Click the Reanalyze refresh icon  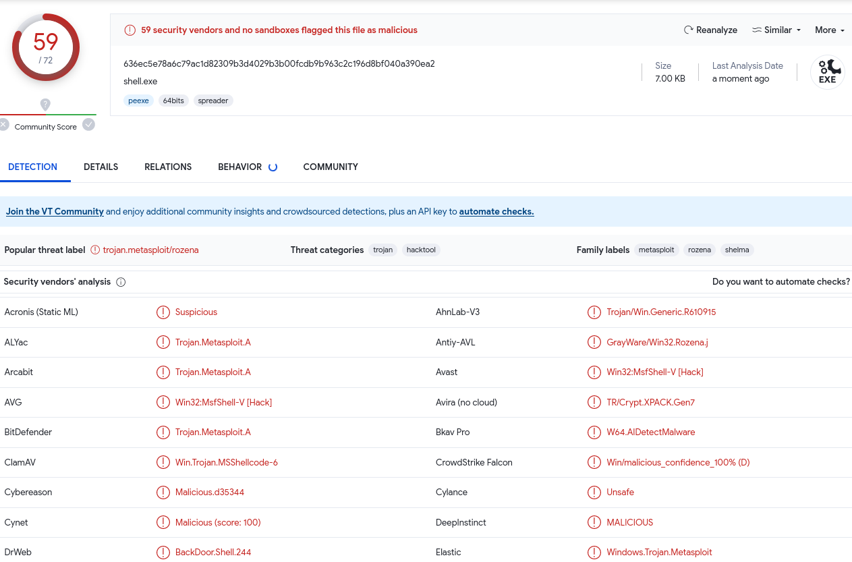[x=688, y=30]
